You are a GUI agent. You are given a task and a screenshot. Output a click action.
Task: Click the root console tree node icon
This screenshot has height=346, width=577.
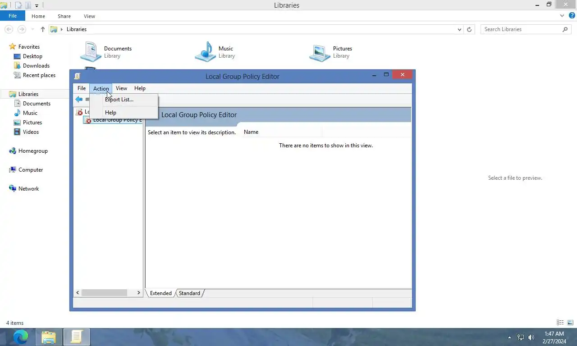(79, 112)
